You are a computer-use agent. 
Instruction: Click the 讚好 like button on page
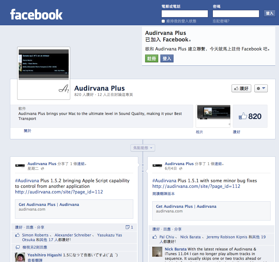pos(241,88)
